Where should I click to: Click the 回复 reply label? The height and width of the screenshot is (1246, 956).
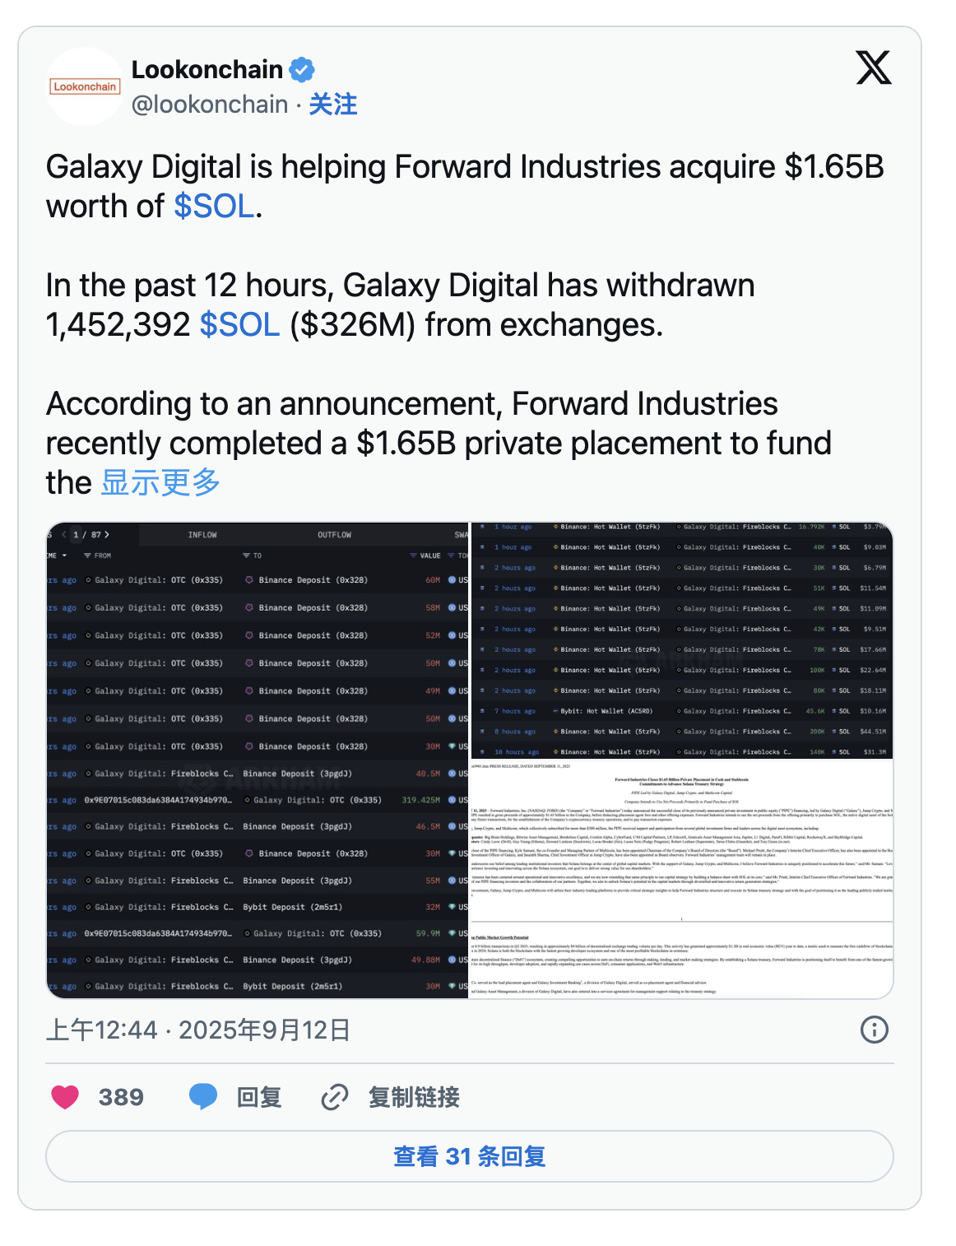coord(259,1096)
